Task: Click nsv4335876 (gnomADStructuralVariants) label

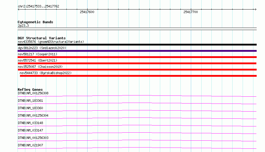Action: tap(51, 42)
